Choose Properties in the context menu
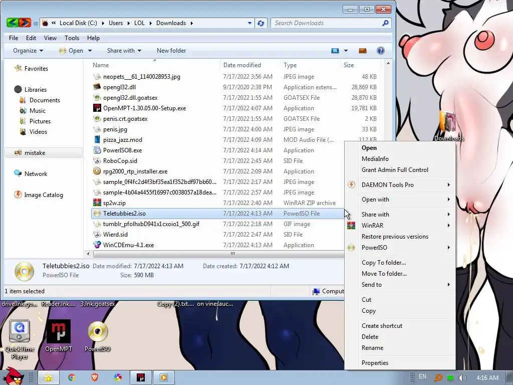The width and height of the screenshot is (513, 385). click(400, 363)
